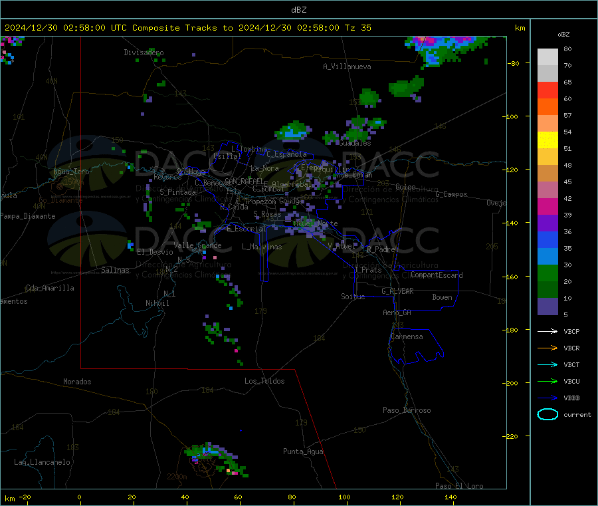Select the blue 35 dBZ color swatch

pyautogui.click(x=548, y=239)
